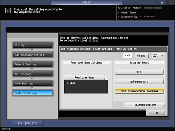Open Administrator Setting in the sidebar
The width and height of the screenshot is (175, 131).
click(32, 55)
